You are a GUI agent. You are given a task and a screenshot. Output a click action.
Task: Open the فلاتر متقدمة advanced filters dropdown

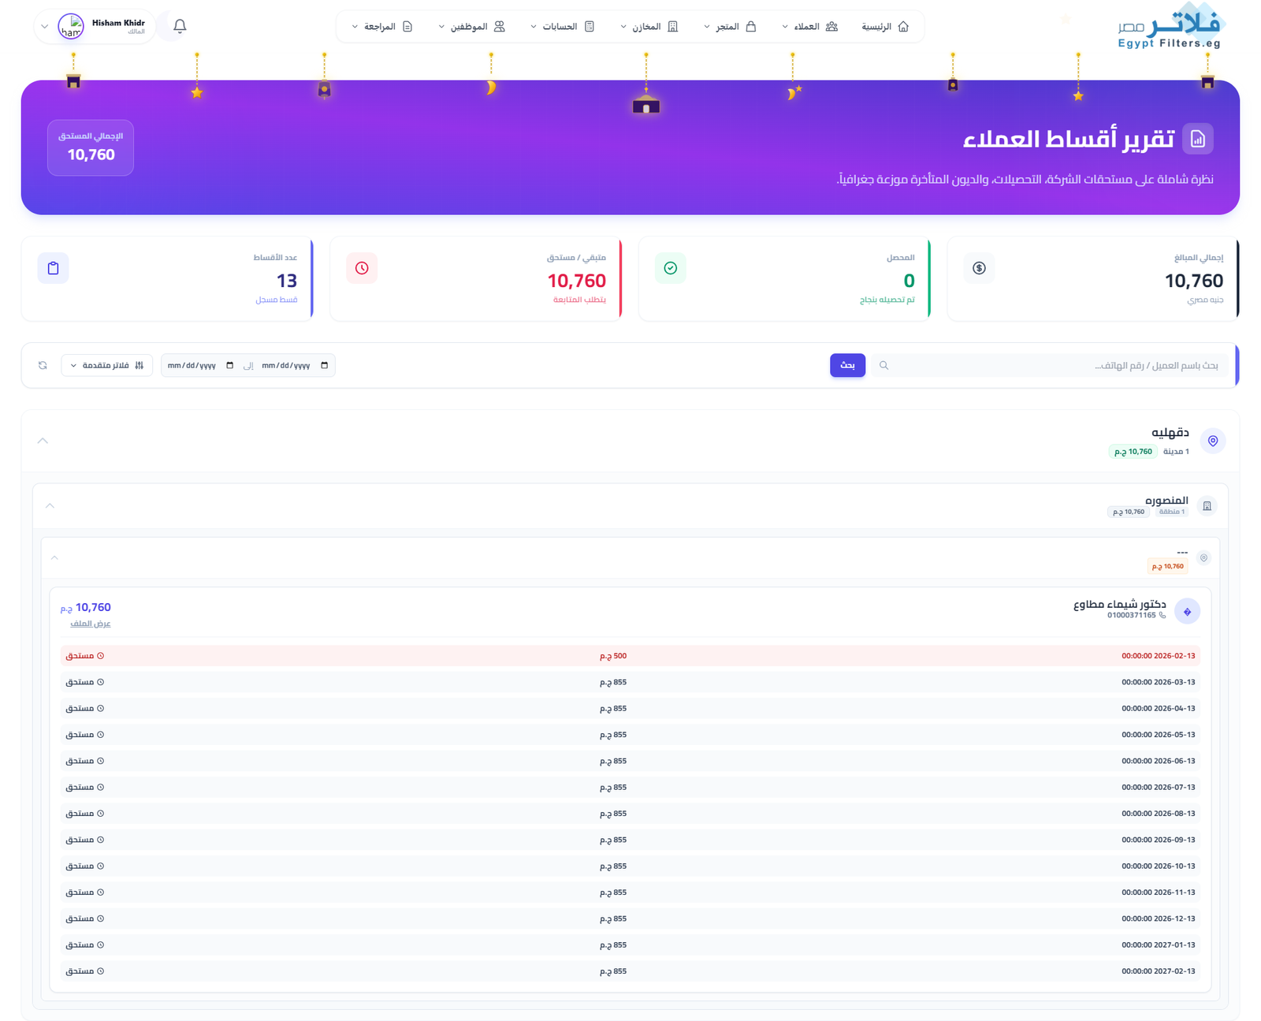click(x=107, y=365)
